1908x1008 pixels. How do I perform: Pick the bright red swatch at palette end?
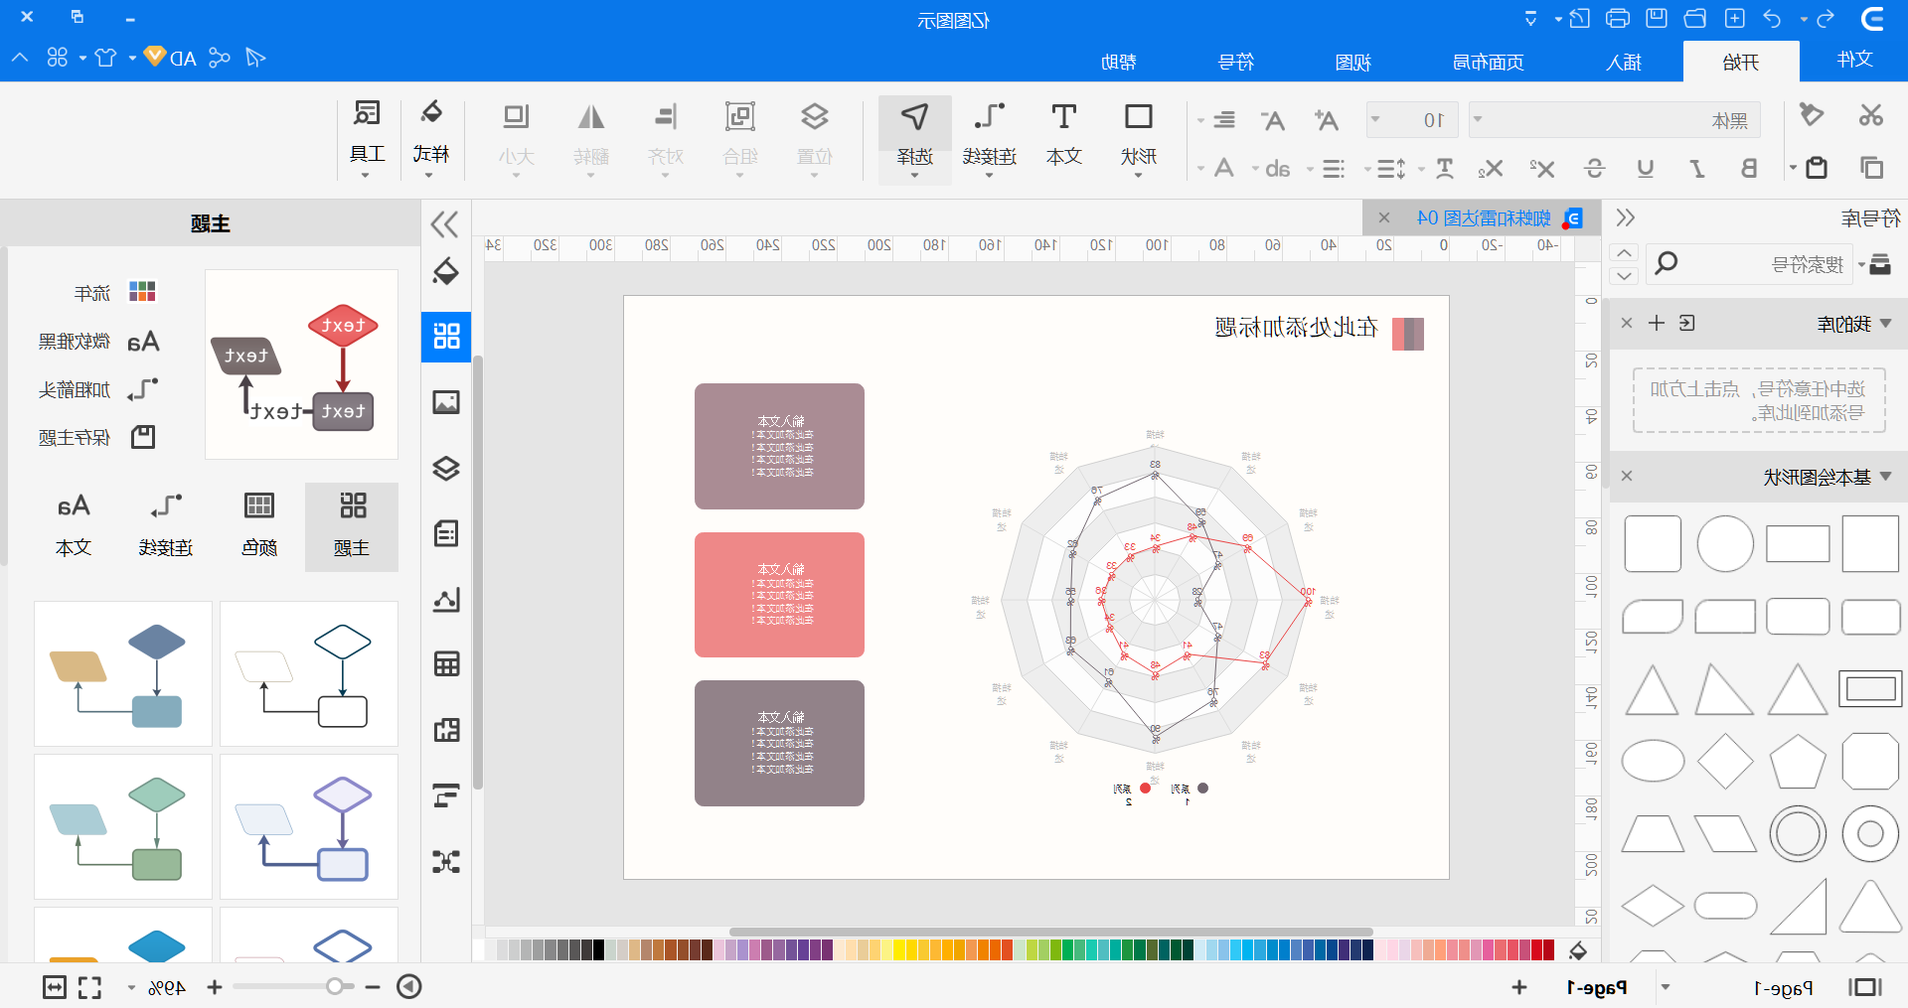1548,949
